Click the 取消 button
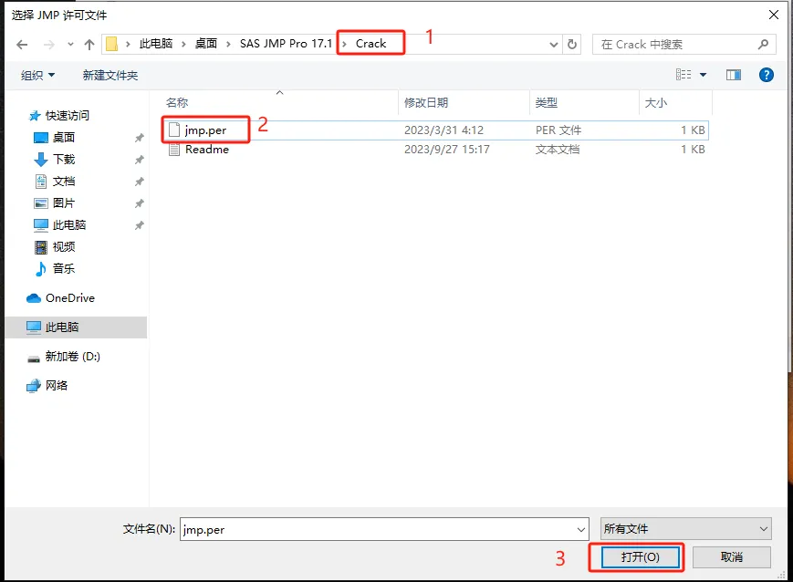 tap(731, 557)
